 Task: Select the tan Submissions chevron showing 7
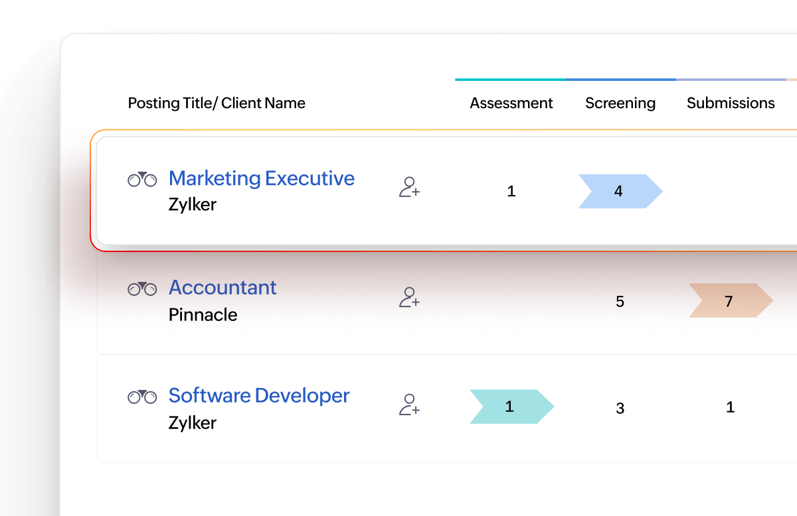click(x=729, y=301)
